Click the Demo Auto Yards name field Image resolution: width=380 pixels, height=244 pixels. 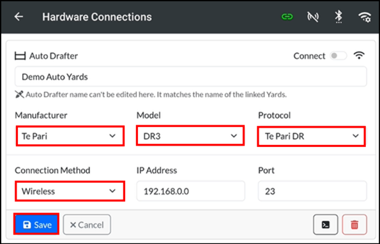(191, 77)
